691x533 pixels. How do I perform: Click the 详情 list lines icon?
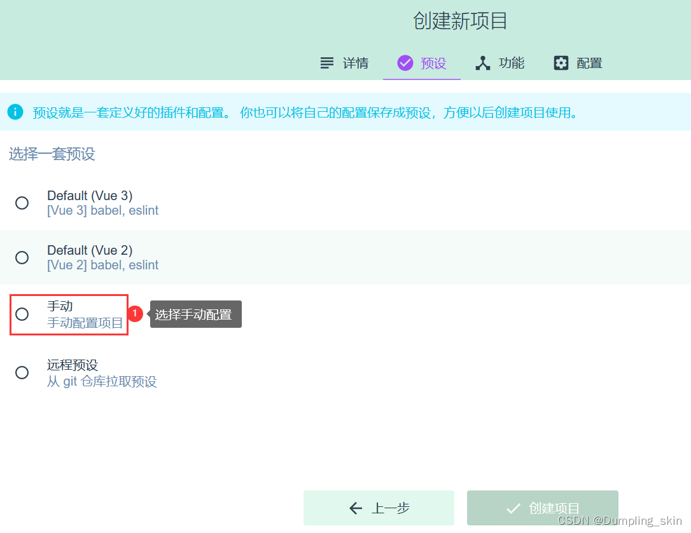point(327,63)
